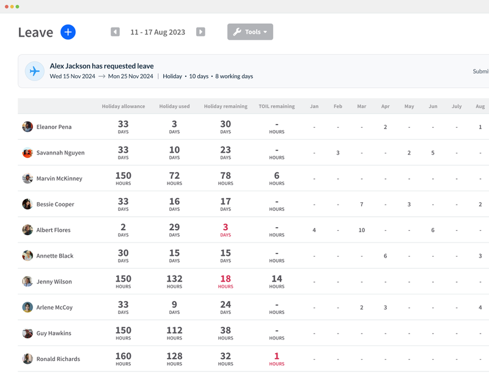Click Ronald Richards's red 1 hour TOIL value

pyautogui.click(x=276, y=359)
